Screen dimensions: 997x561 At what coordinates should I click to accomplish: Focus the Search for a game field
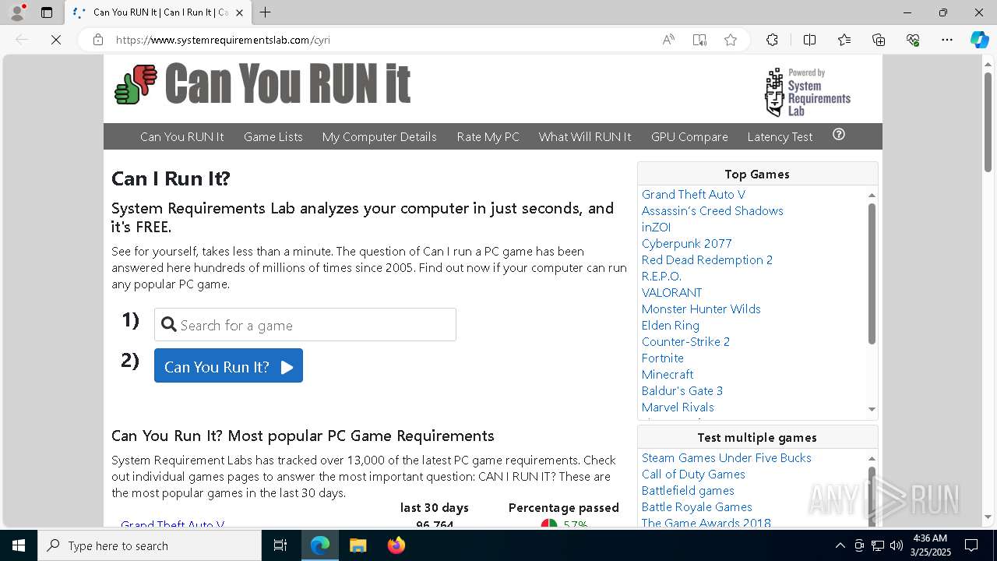305,325
